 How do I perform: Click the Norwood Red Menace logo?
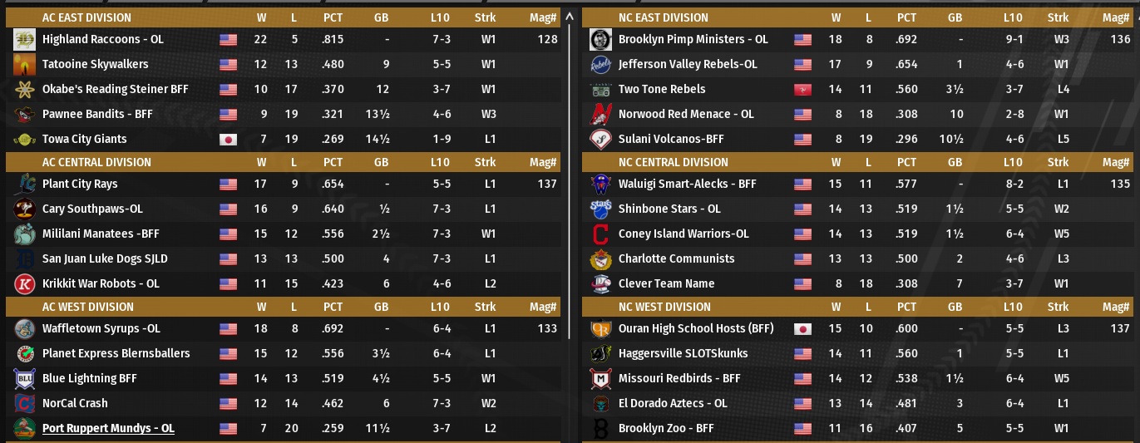coord(600,114)
